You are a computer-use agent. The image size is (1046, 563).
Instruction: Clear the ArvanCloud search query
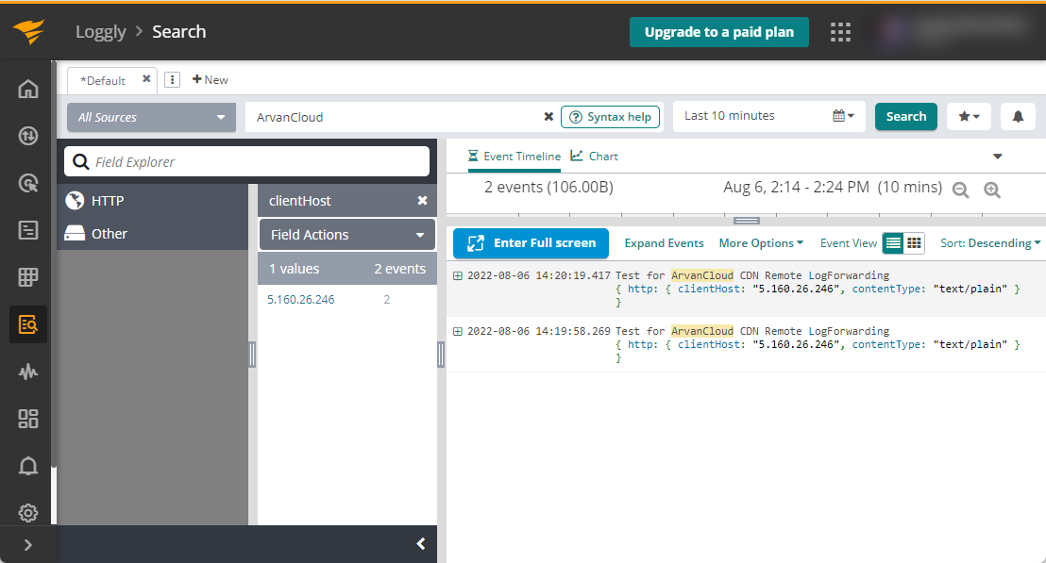(548, 117)
